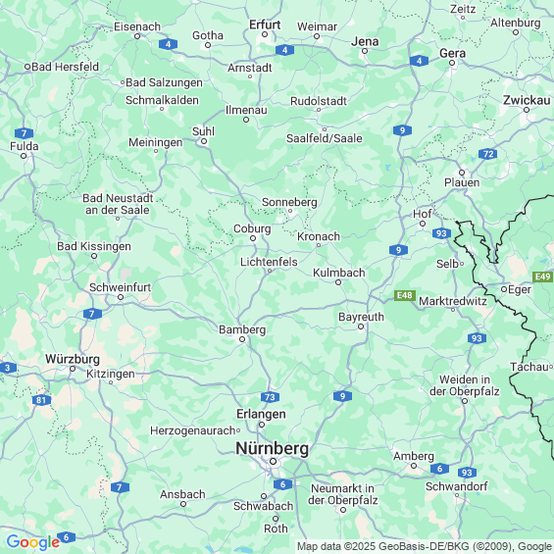
Task: Click the Google logo
Action: click(x=33, y=542)
